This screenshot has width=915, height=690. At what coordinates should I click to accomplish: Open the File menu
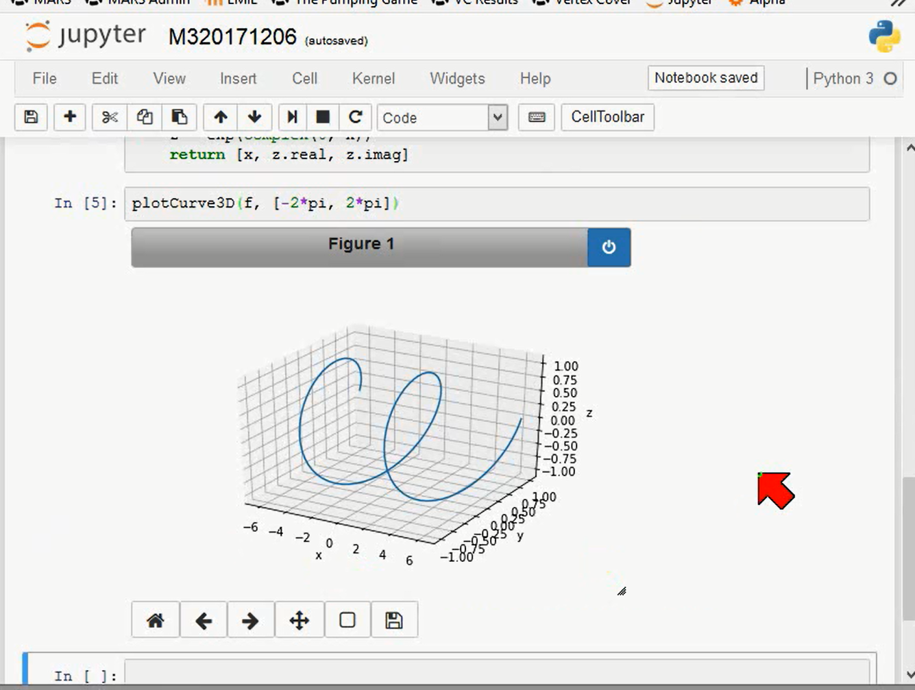click(45, 79)
